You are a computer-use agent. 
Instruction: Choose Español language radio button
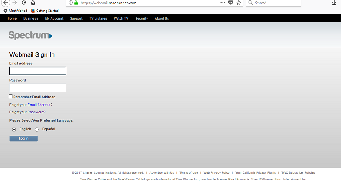37,129
